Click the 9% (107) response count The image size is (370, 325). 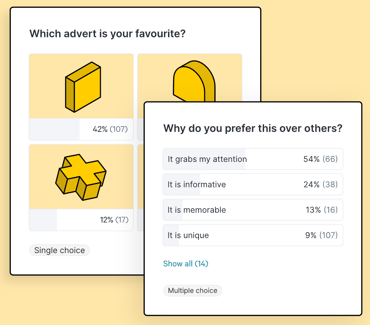coord(321,235)
